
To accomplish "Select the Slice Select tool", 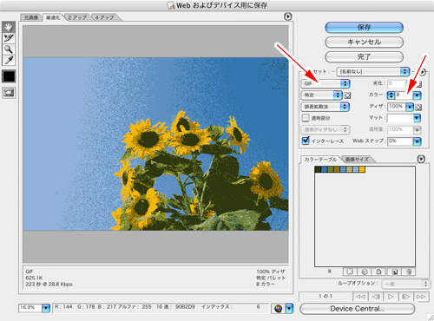I will [9, 38].
